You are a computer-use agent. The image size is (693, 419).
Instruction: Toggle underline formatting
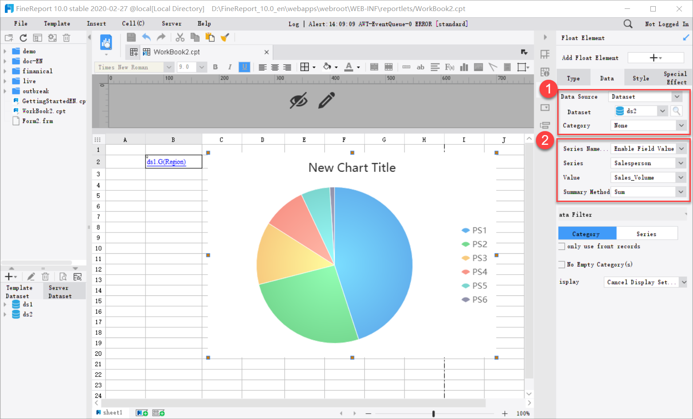pos(244,67)
